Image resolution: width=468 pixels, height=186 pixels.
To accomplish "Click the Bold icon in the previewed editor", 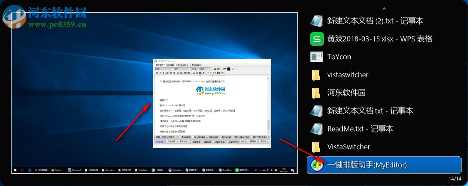I will pyautogui.click(x=157, y=73).
